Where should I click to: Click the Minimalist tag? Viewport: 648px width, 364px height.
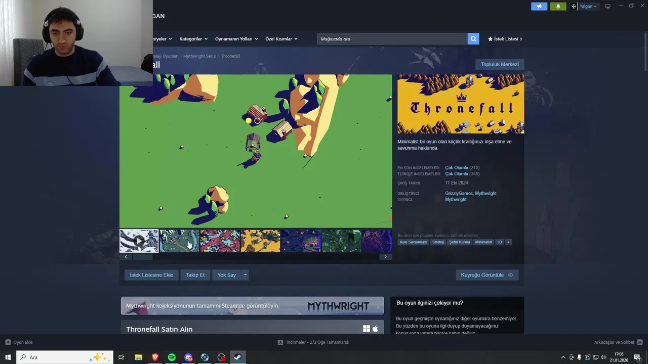point(483,242)
